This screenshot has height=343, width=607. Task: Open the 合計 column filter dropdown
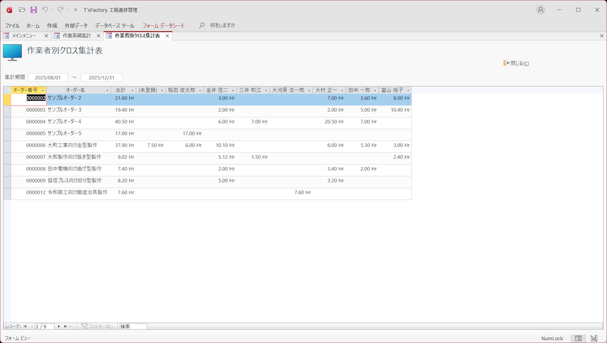tap(132, 90)
